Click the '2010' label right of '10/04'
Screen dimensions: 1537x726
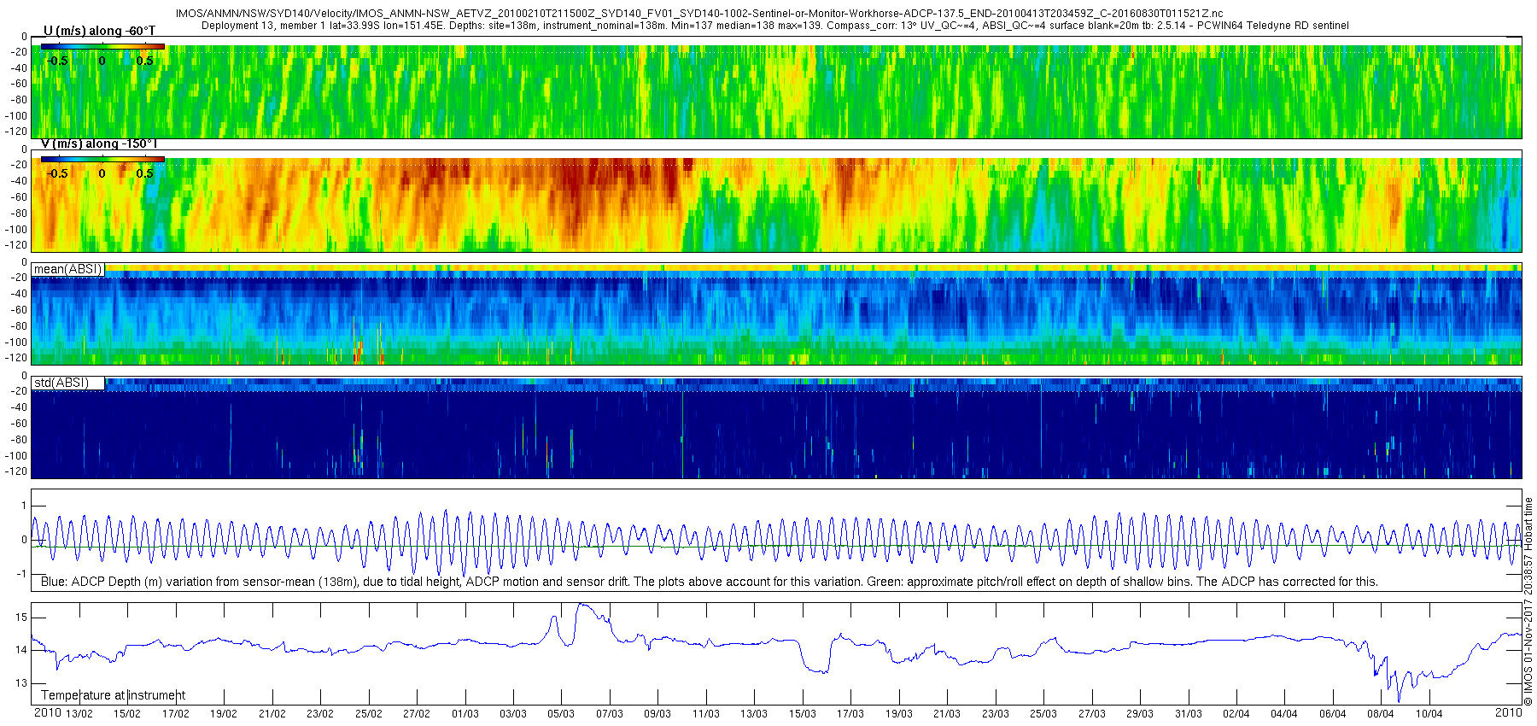(x=1508, y=712)
